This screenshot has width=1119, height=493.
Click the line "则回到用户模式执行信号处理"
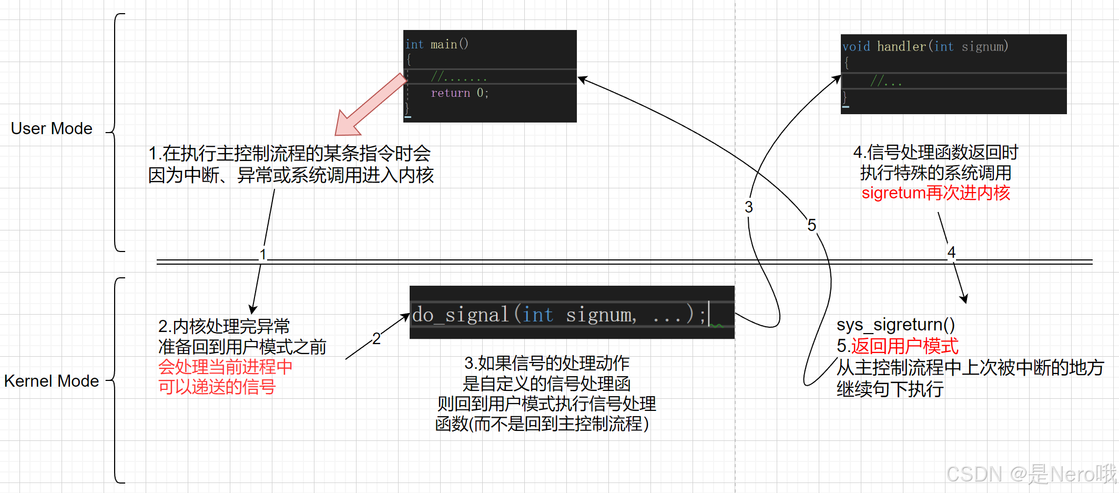coord(547,404)
